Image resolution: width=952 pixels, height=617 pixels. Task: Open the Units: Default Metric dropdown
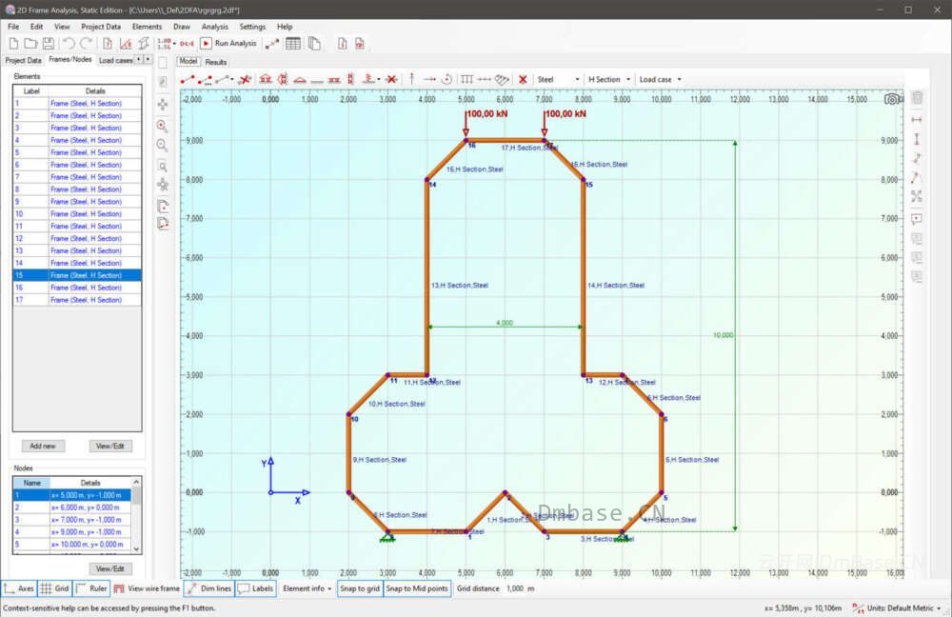[x=904, y=607]
